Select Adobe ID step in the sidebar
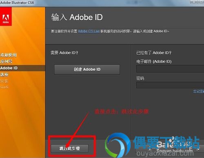The image size is (204, 158). pos(22,68)
